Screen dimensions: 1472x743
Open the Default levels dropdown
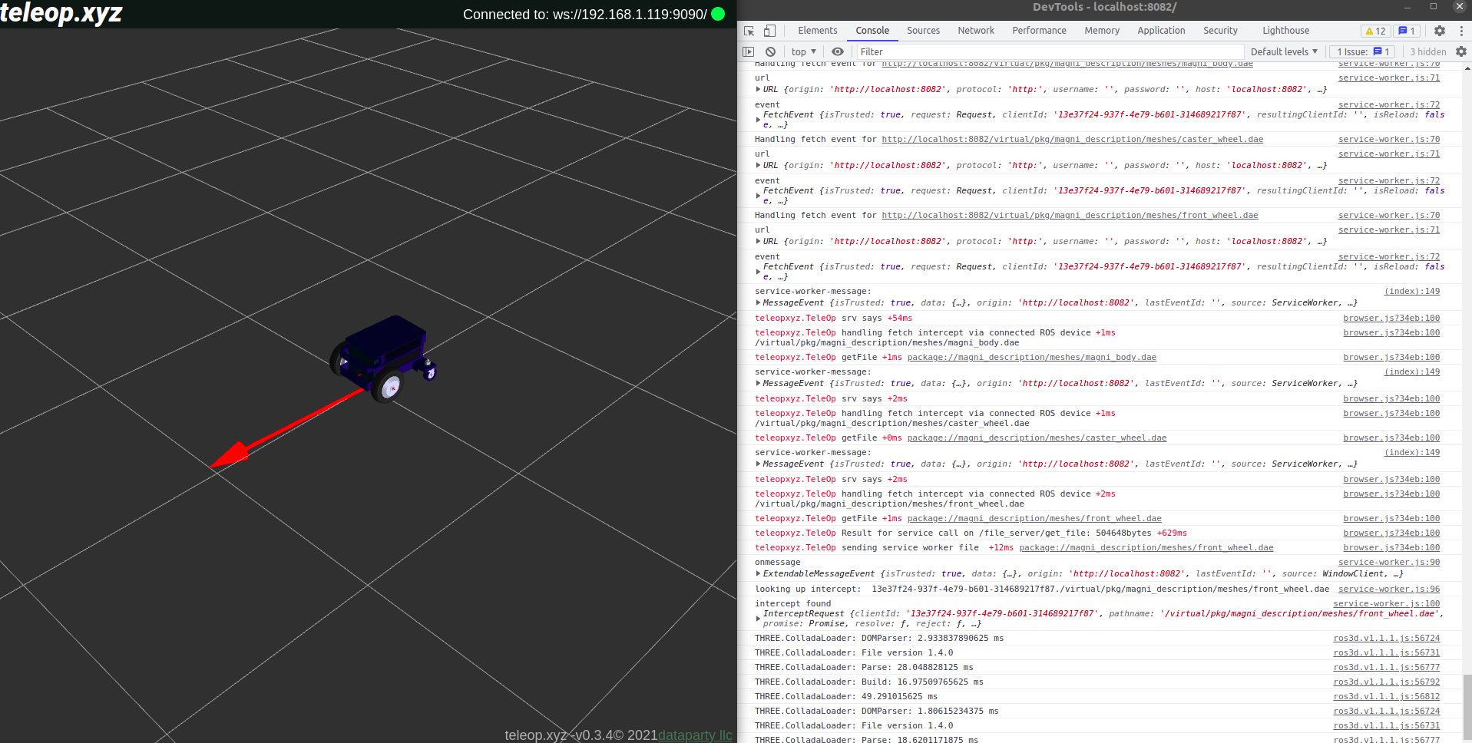pyautogui.click(x=1284, y=51)
